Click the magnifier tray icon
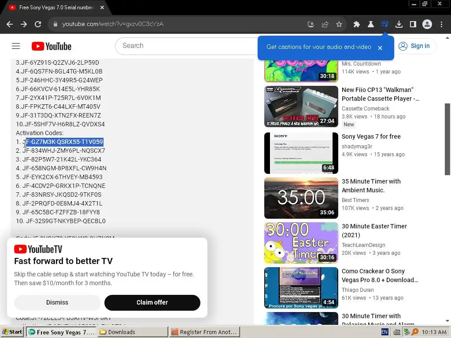This screenshot has width=451, height=338. (x=415, y=332)
